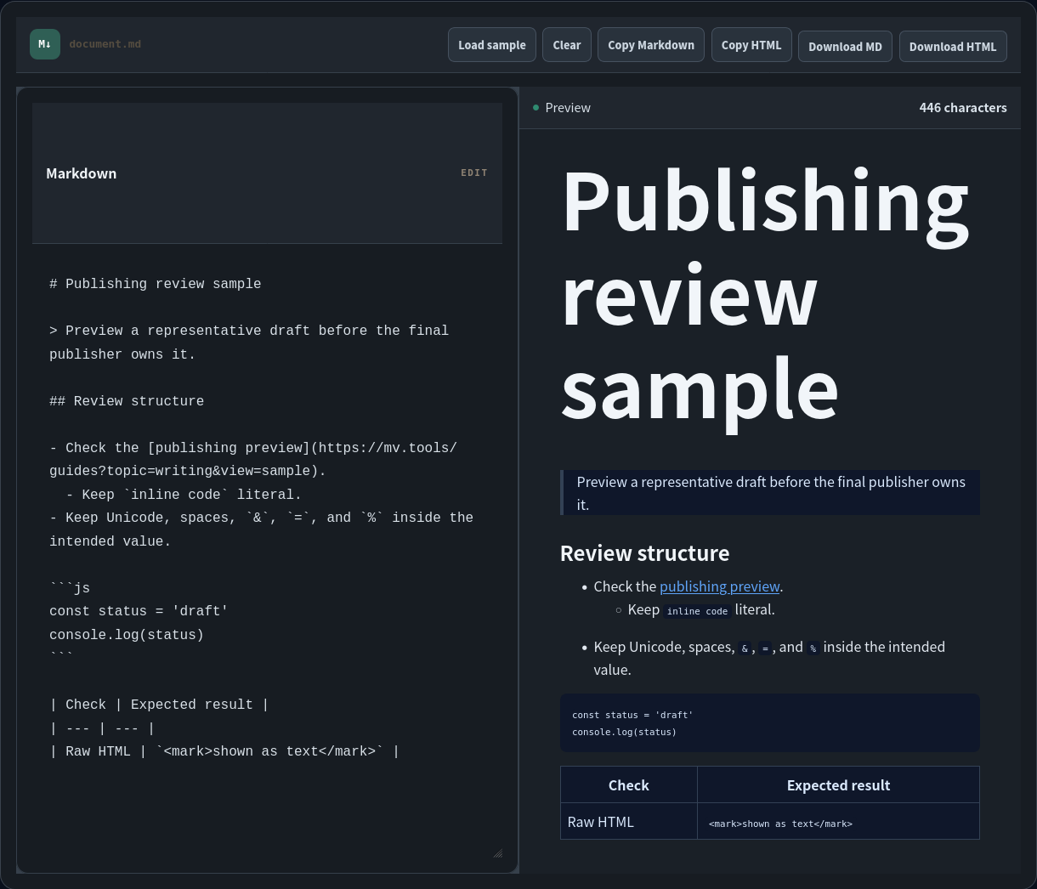Copy Markdown to clipboard

coord(651,45)
